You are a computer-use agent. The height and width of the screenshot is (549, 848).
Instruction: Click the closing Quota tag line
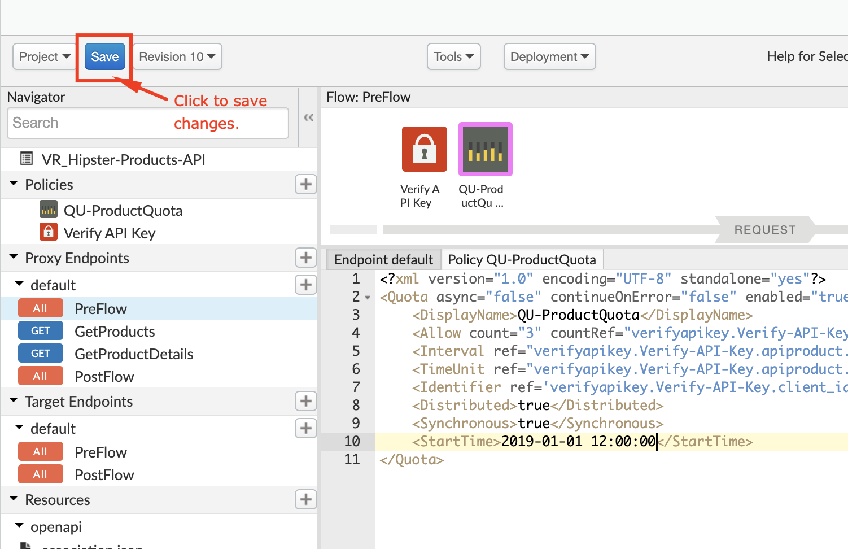412,459
